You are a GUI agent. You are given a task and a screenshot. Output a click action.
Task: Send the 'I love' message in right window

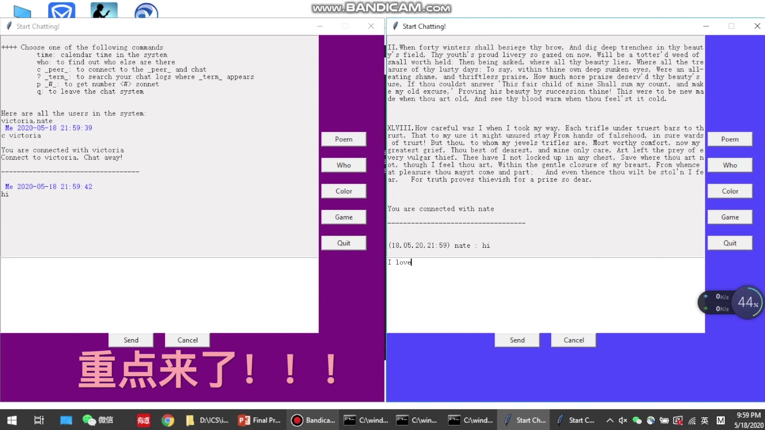[517, 340]
